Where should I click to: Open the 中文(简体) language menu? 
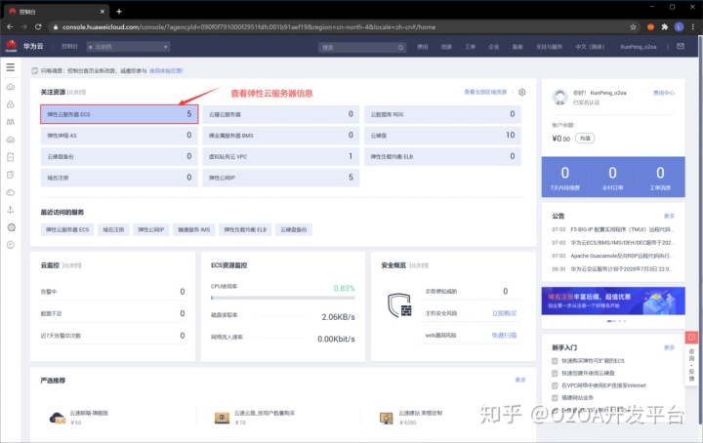click(590, 47)
